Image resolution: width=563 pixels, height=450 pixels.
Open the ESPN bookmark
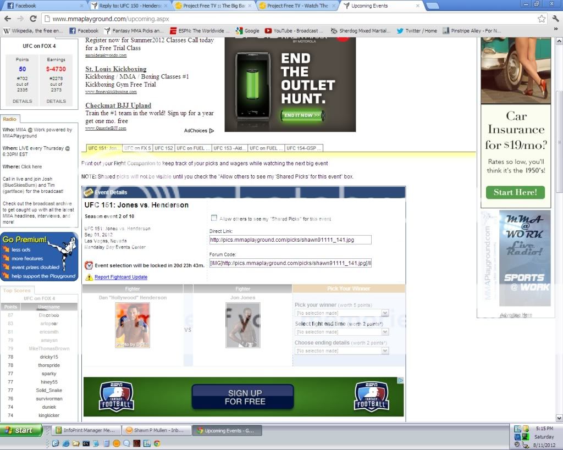(200, 31)
